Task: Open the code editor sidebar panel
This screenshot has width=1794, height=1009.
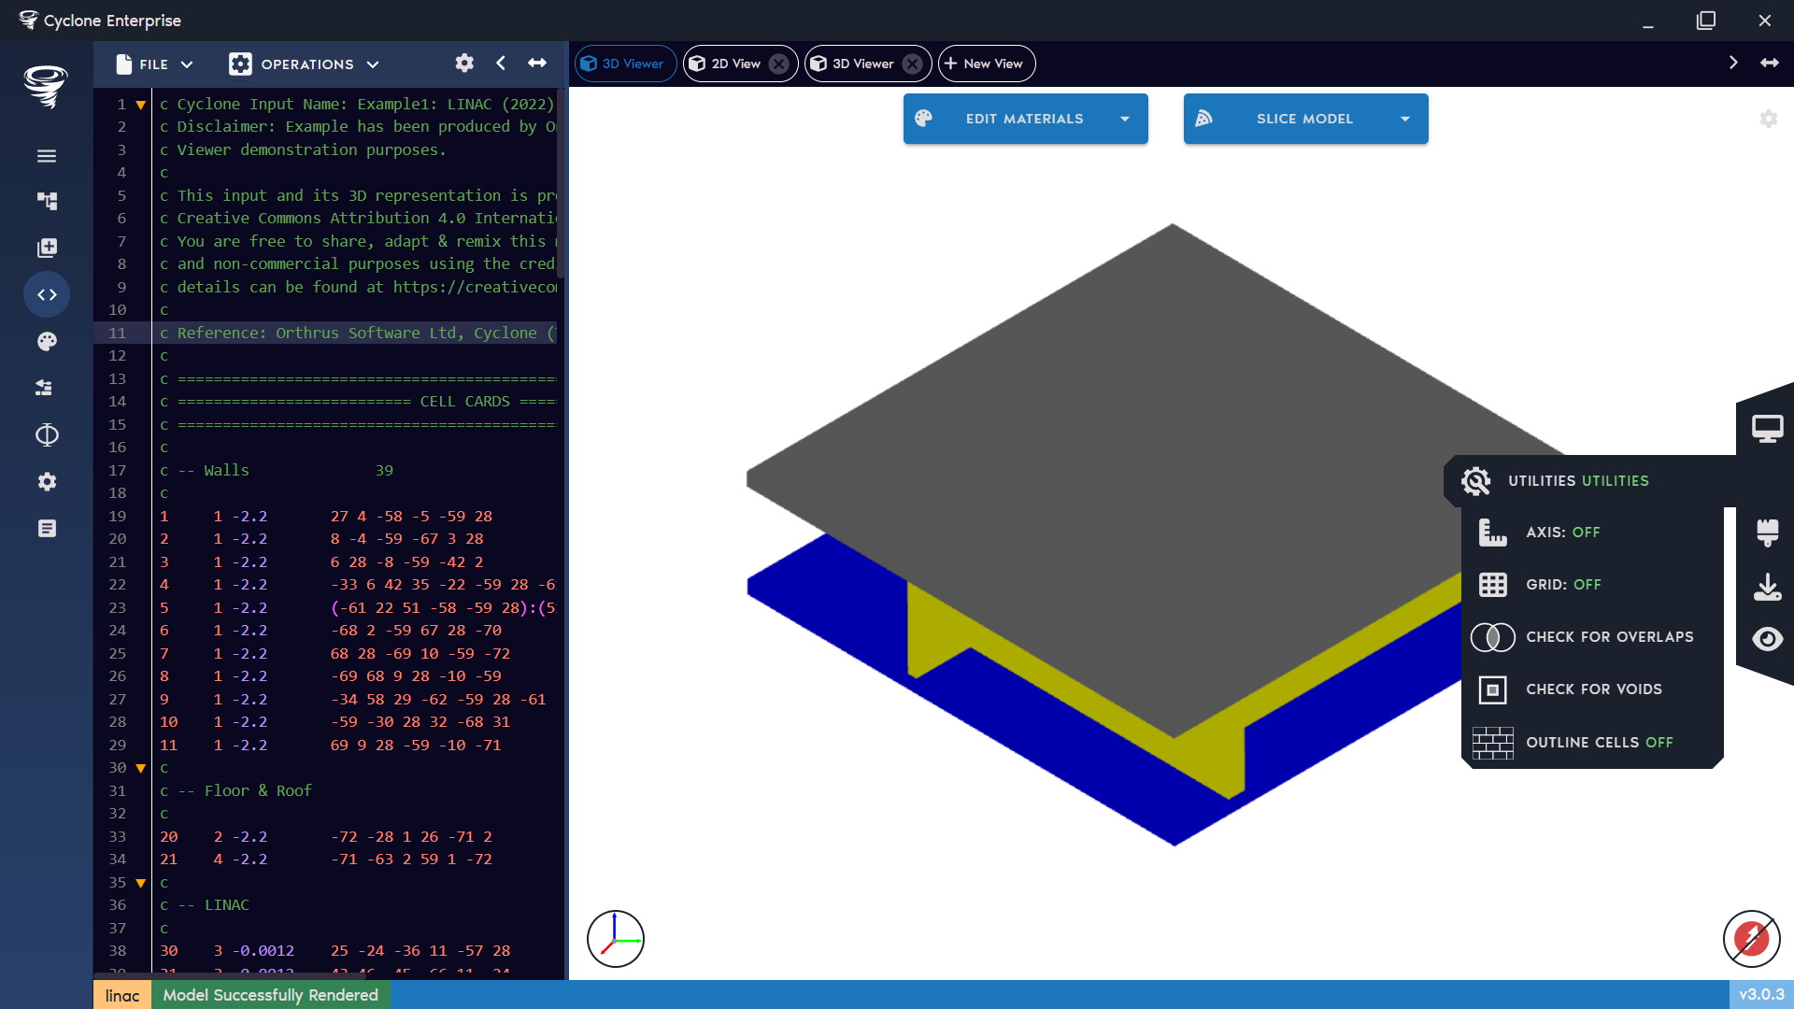Action: (x=47, y=294)
